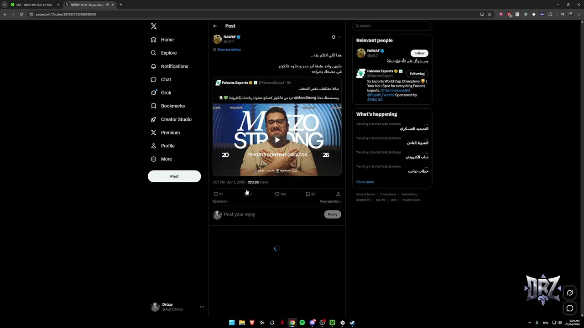The image size is (584, 328).
Task: Open Notifications
Action: tap(169, 66)
